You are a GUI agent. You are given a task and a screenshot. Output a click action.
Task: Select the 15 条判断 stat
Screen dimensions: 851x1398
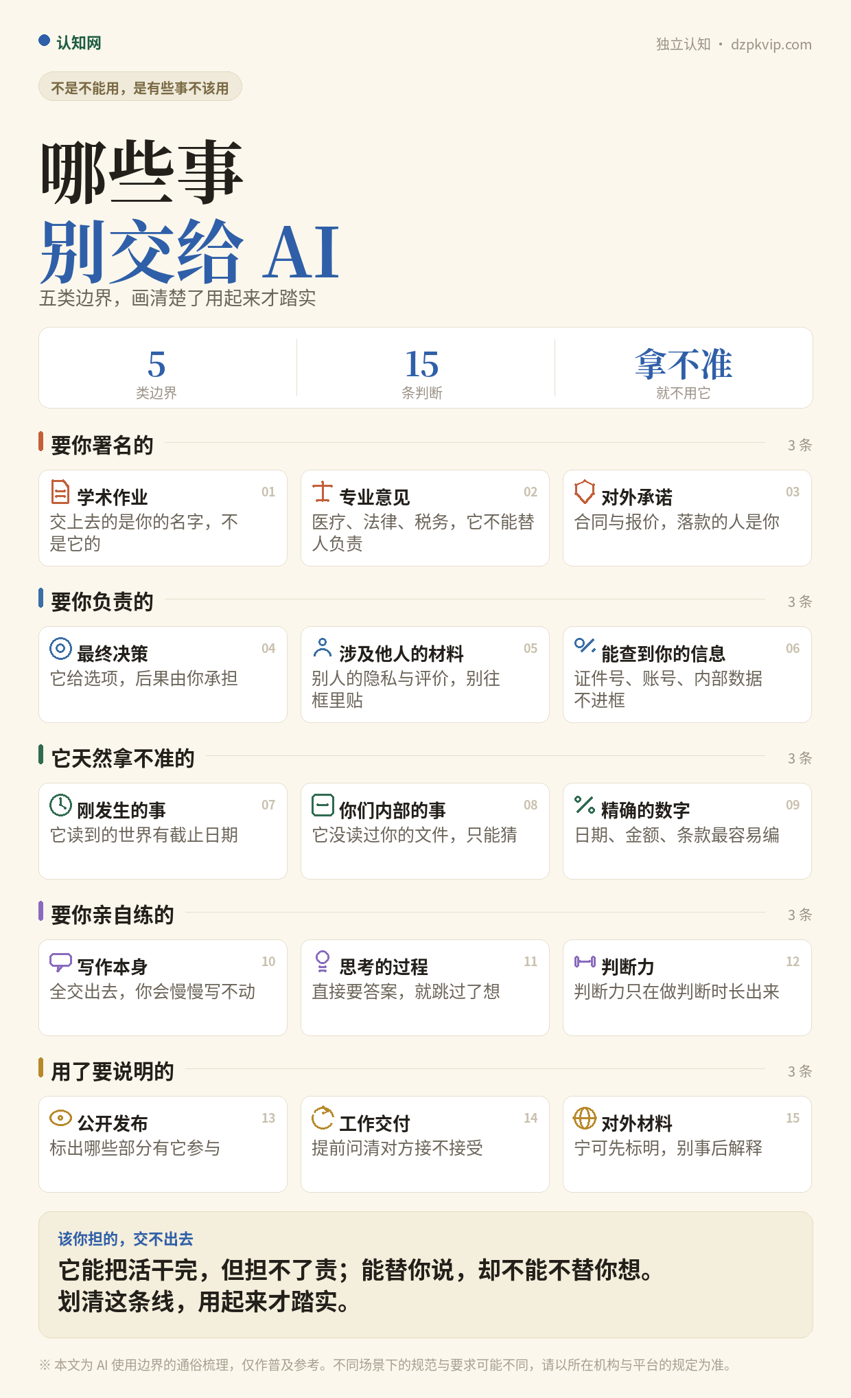click(421, 373)
